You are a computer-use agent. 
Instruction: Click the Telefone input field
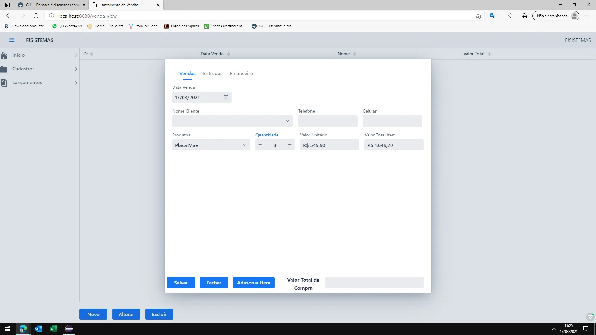(327, 121)
